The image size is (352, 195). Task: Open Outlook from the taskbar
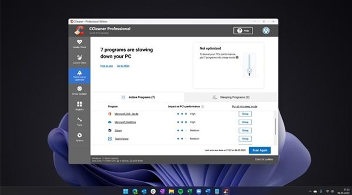(x=144, y=191)
